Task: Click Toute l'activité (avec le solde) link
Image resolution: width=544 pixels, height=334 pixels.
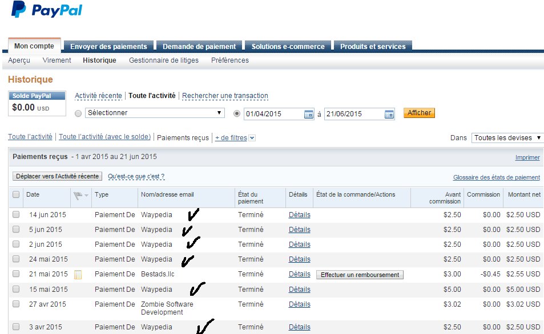Action: point(105,137)
